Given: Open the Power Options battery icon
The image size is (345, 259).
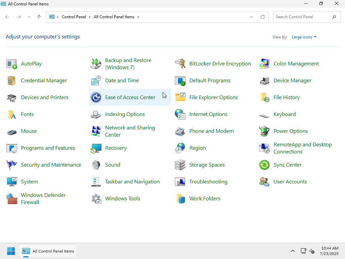Looking at the screenshot, I should (264, 131).
